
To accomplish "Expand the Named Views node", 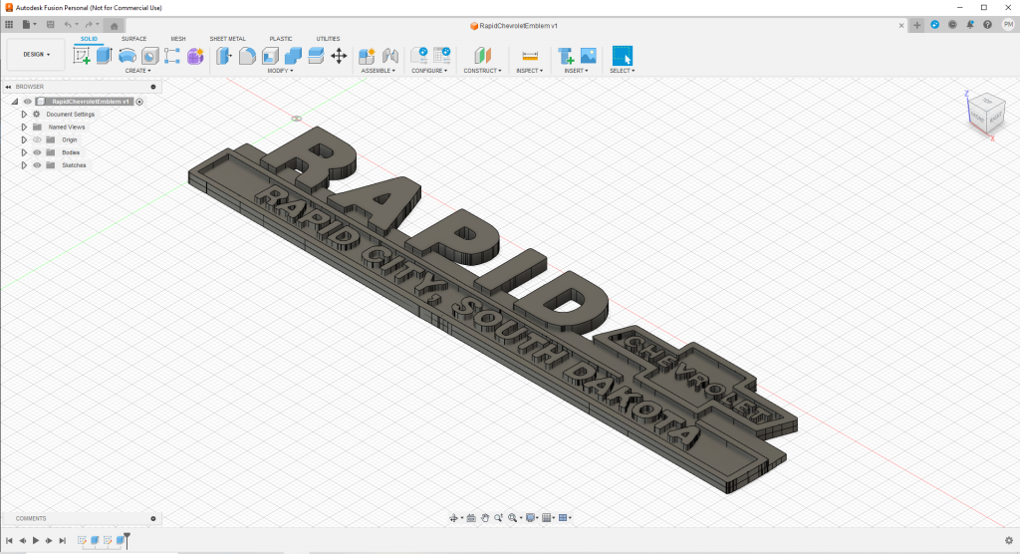I will point(24,127).
